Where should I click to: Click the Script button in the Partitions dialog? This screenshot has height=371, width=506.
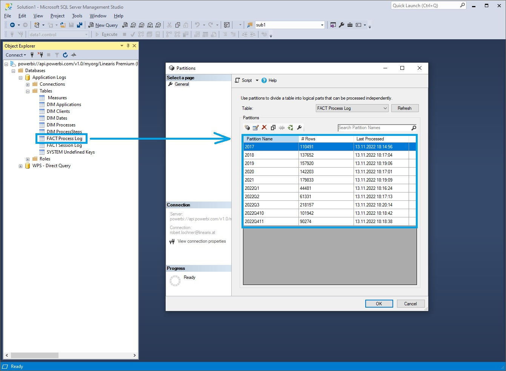pyautogui.click(x=246, y=80)
